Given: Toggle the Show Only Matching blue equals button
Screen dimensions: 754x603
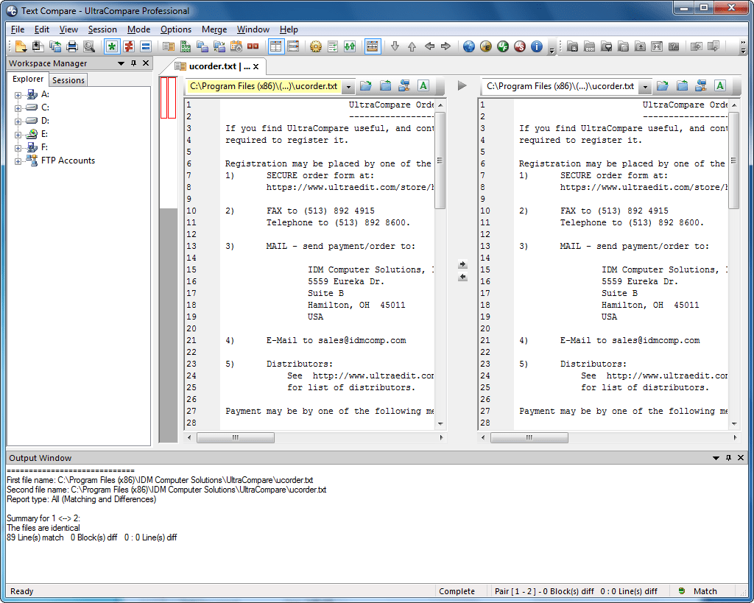Looking at the screenshot, I should pyautogui.click(x=145, y=46).
